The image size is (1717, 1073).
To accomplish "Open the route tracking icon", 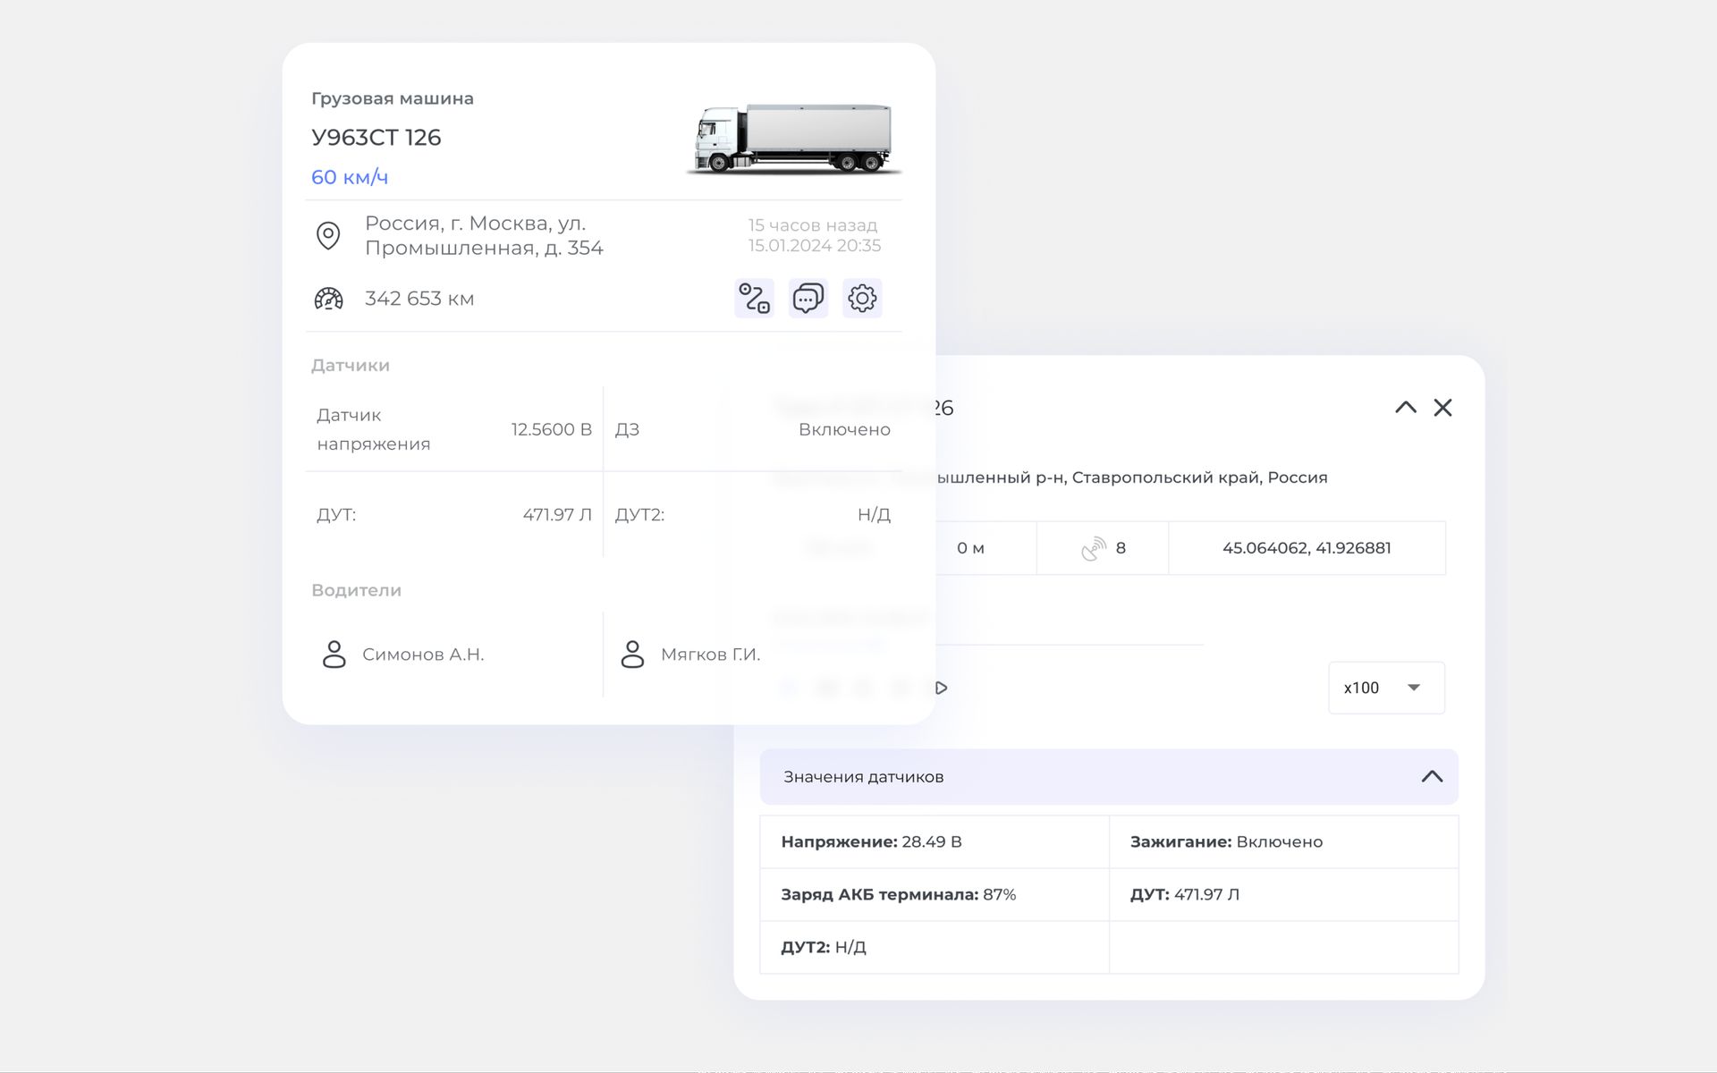I will (x=754, y=299).
